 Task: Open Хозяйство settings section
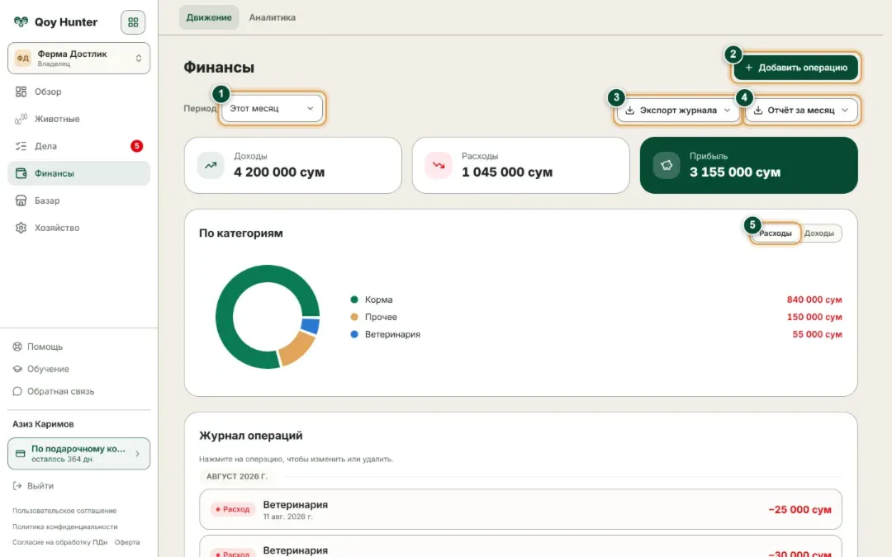coord(79,228)
